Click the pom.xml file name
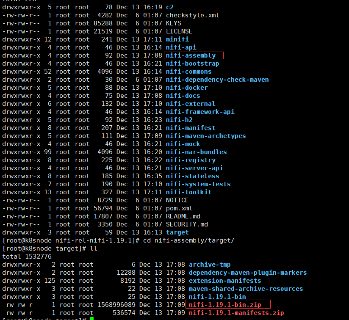The image size is (349, 320). click(179, 208)
